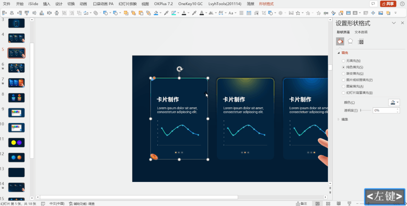Click the crop tool icon

(264, 13)
